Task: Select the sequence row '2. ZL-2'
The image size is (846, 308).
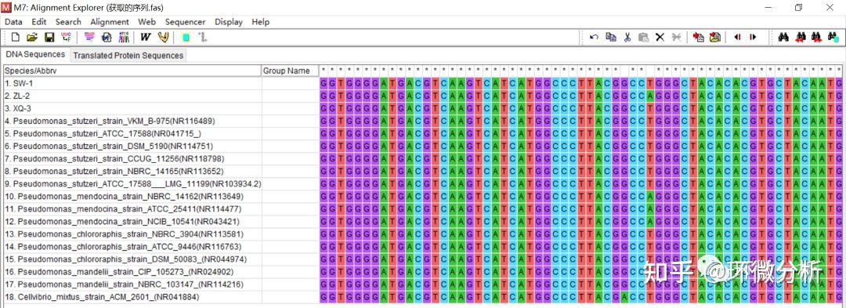Action: coord(132,96)
